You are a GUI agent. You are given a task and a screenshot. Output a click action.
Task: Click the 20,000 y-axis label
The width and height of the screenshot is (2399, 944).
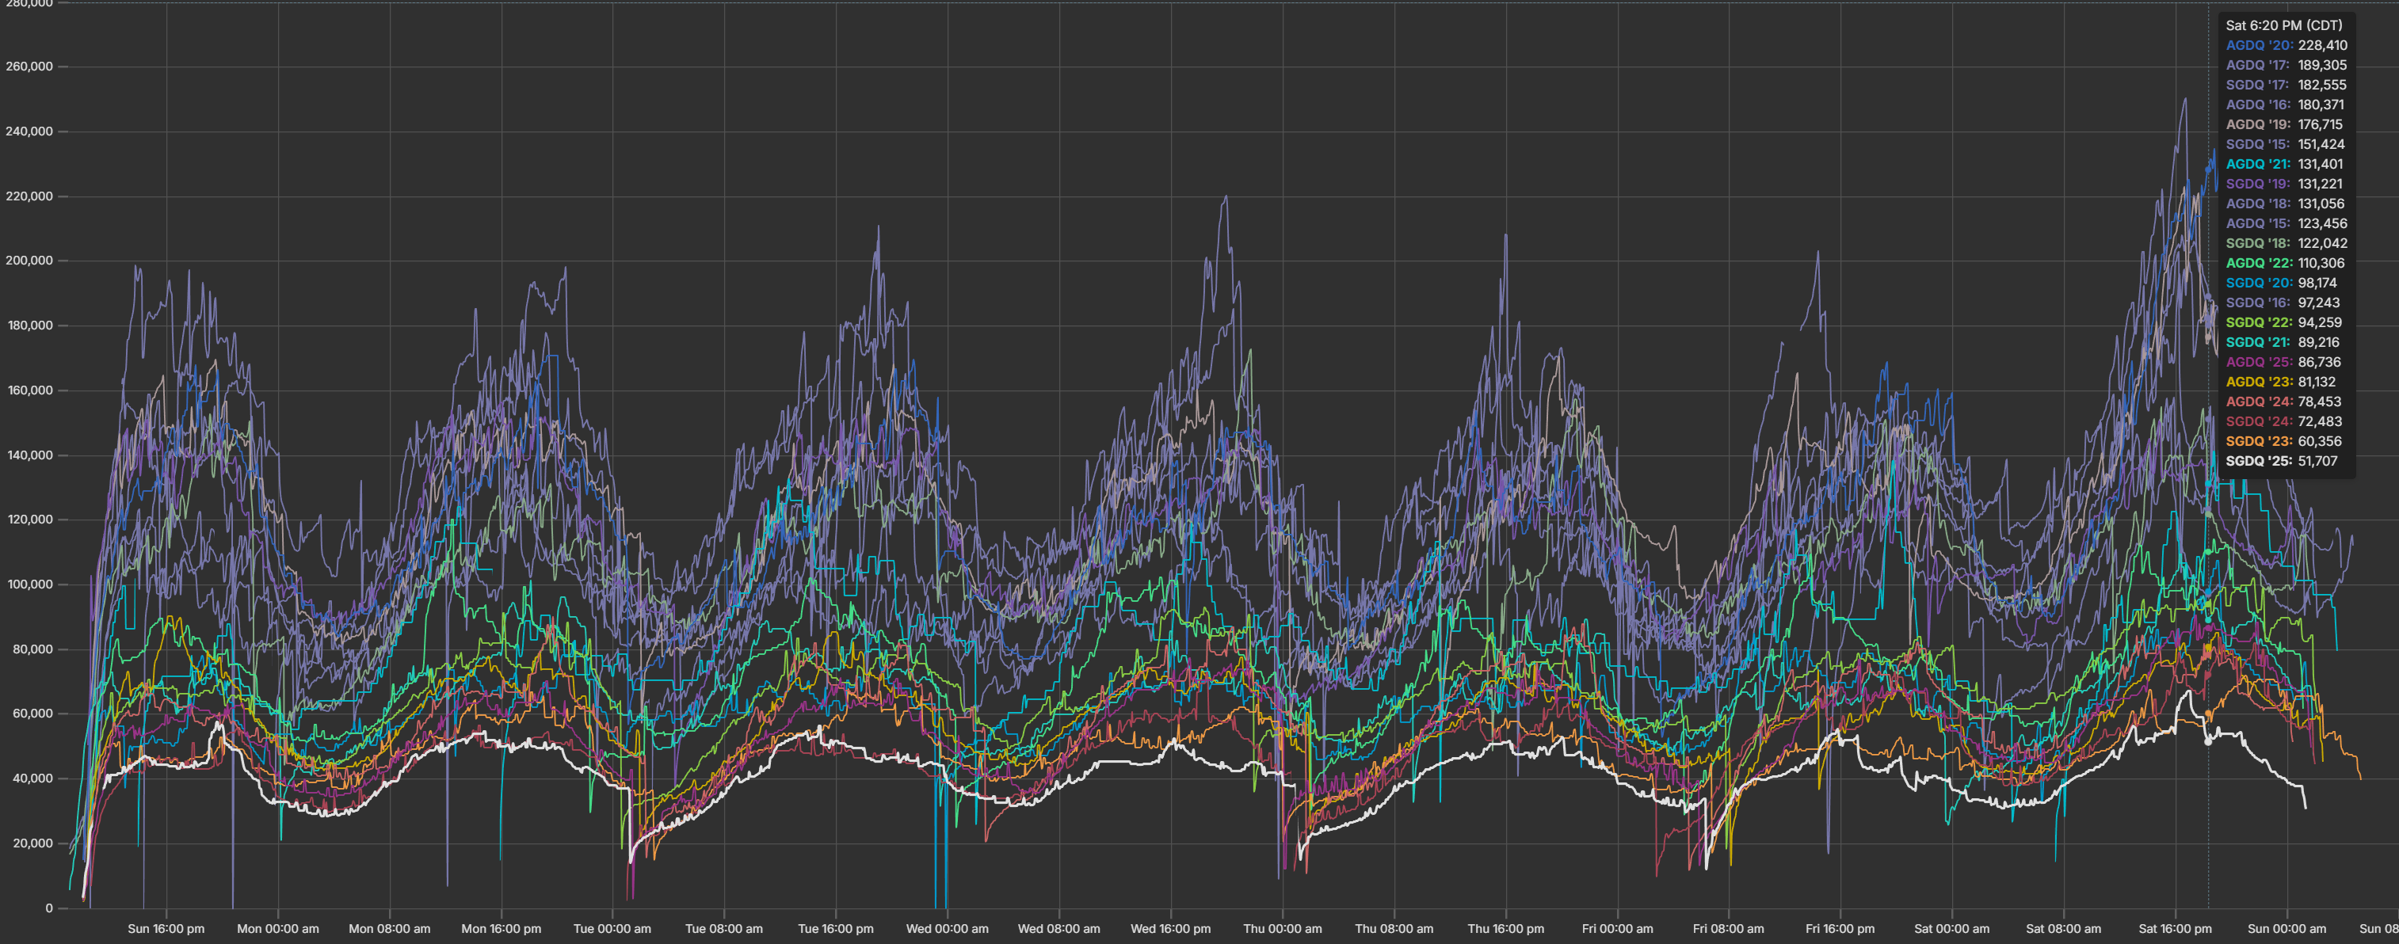click(x=32, y=843)
